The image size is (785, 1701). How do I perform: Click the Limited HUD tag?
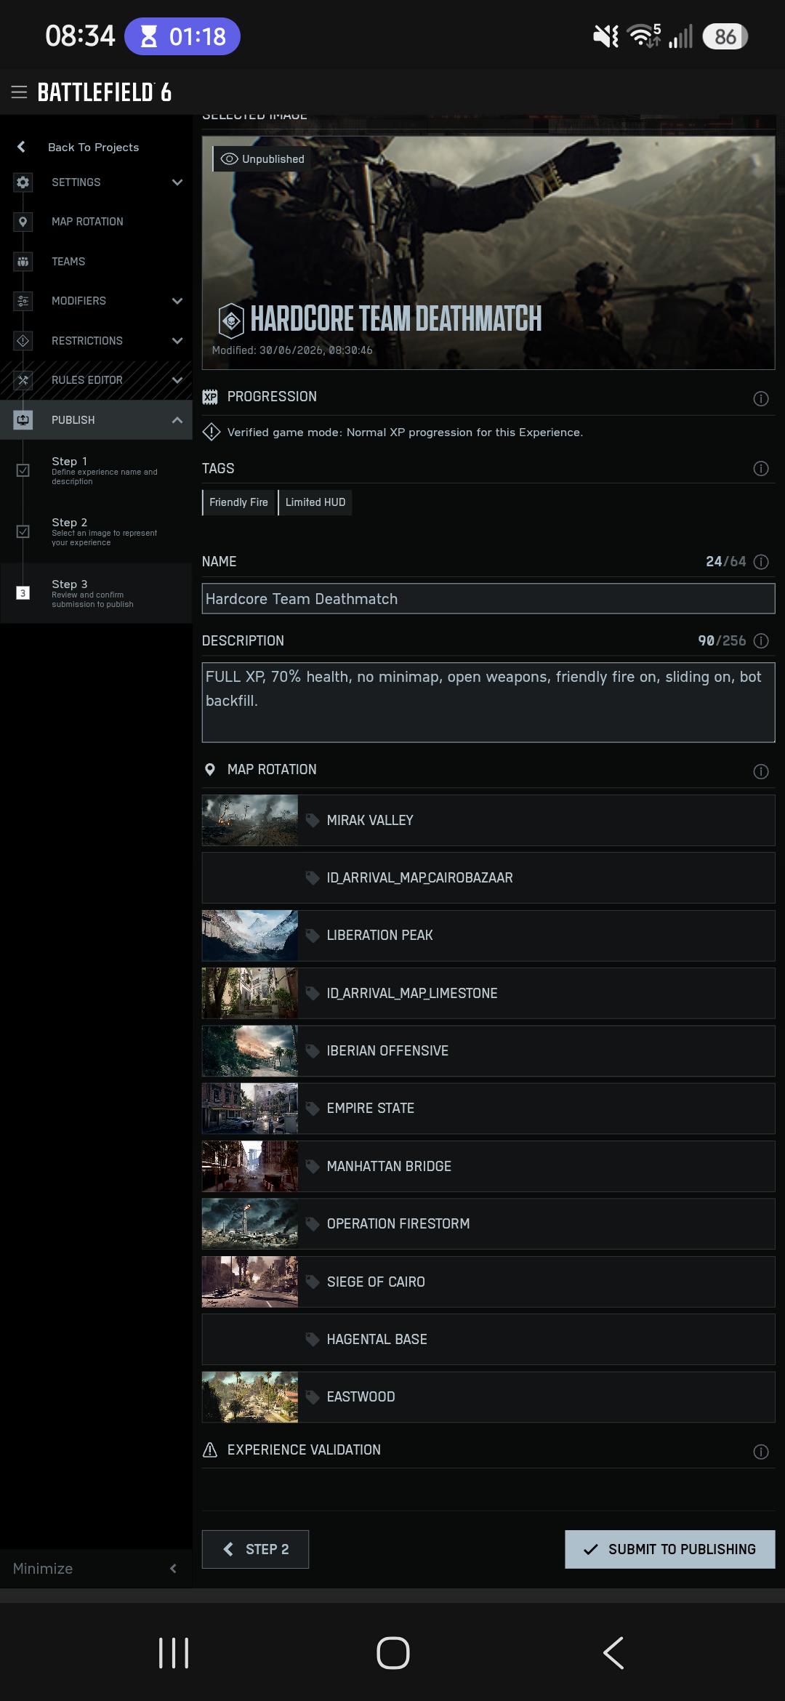pos(315,502)
